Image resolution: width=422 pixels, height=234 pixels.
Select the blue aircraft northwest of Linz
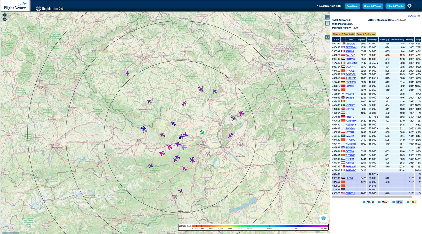click(x=143, y=128)
